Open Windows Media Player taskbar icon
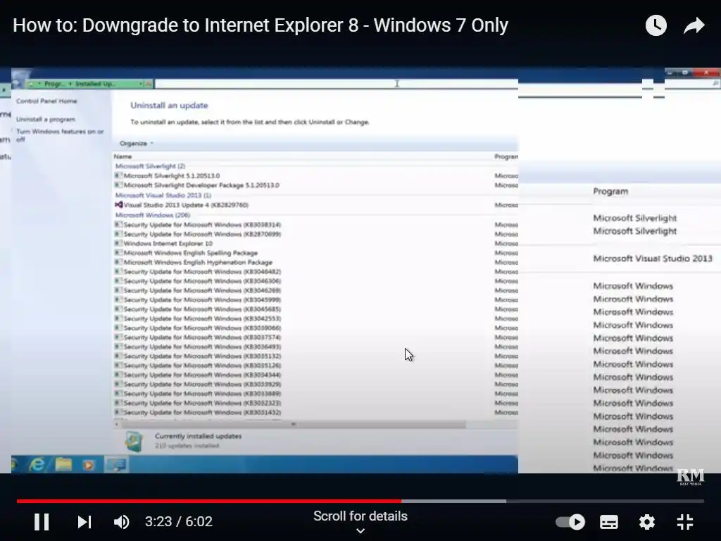The height and width of the screenshot is (541, 721). point(88,465)
